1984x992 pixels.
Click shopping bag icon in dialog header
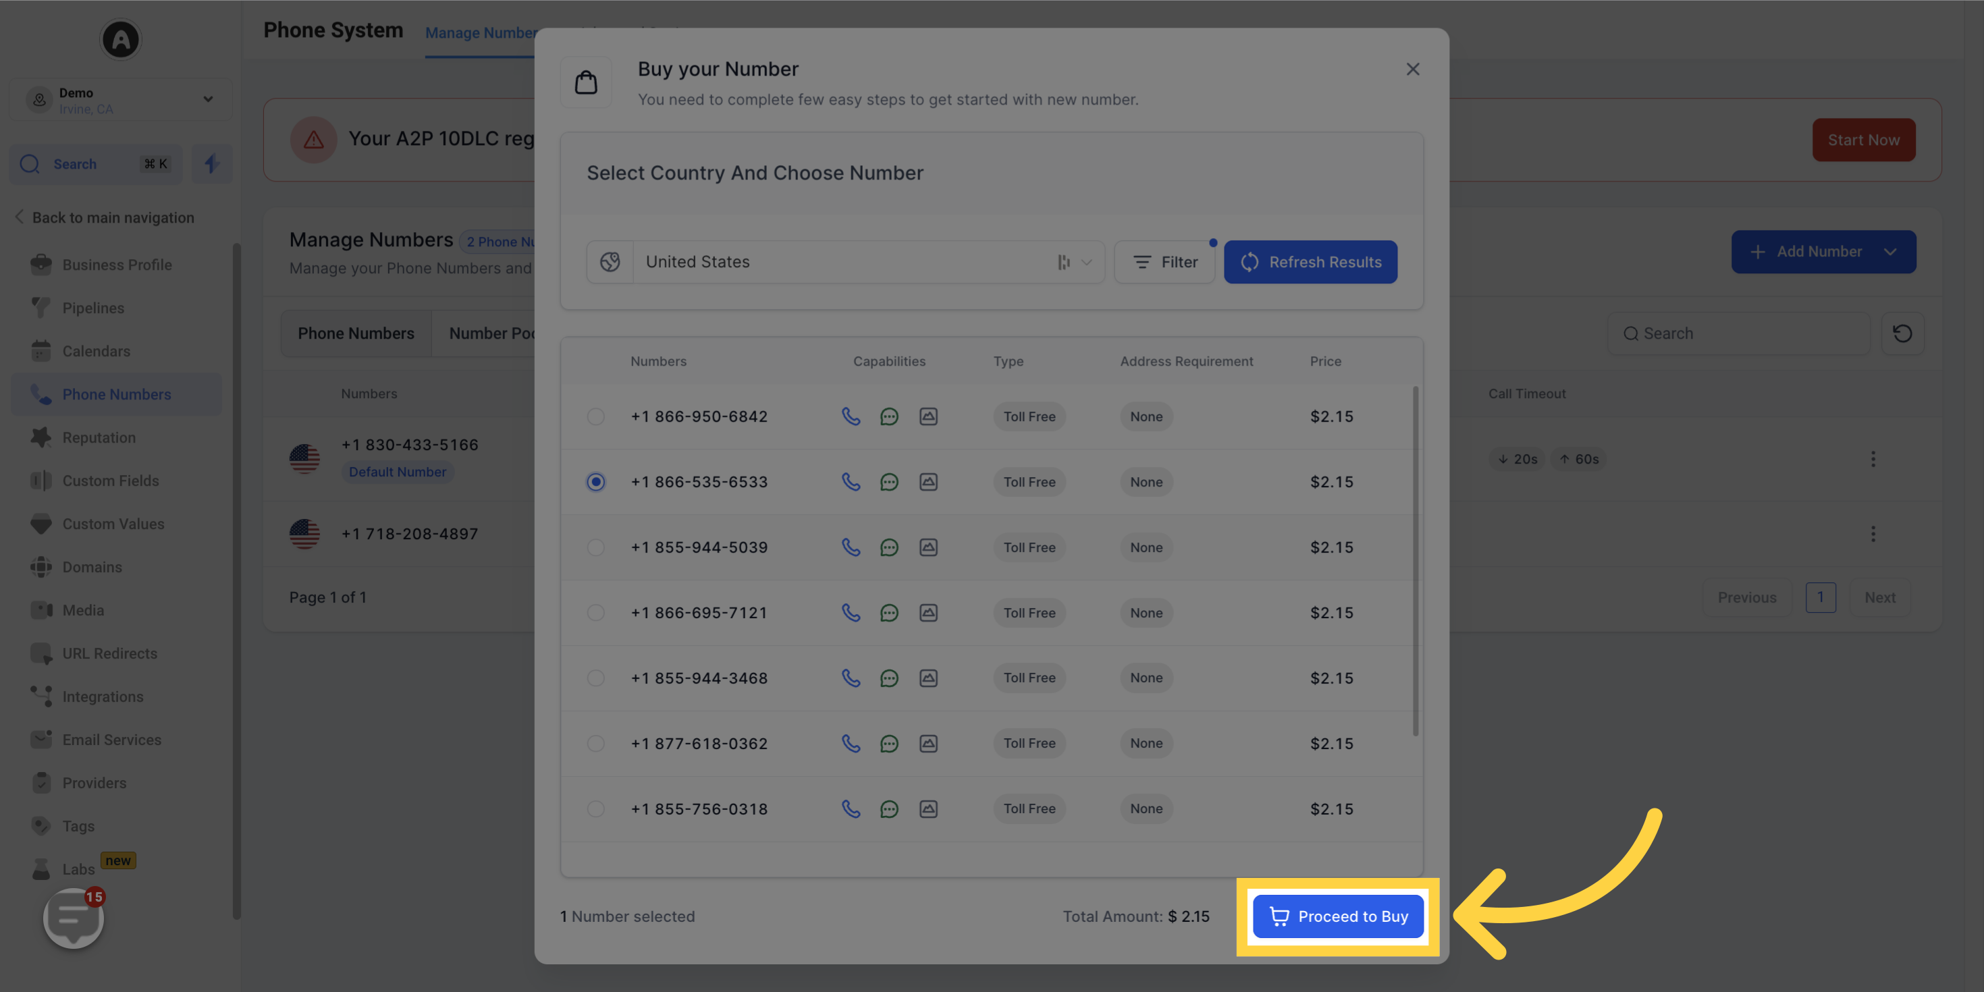(586, 82)
